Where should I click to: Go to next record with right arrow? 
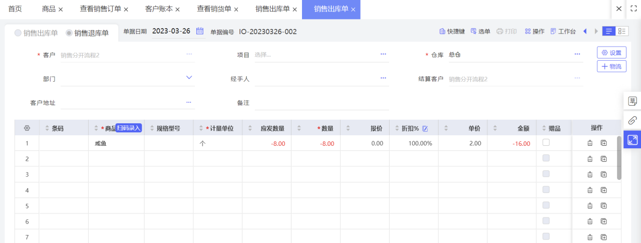pyautogui.click(x=596, y=31)
